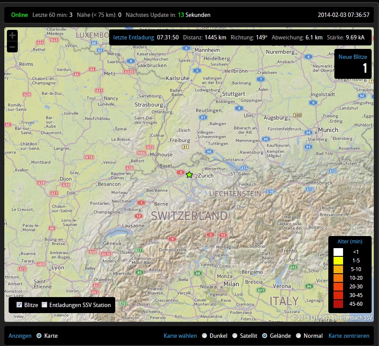The width and height of the screenshot is (379, 346).
Task: Click the letzte Entladung label
Action: click(x=133, y=37)
